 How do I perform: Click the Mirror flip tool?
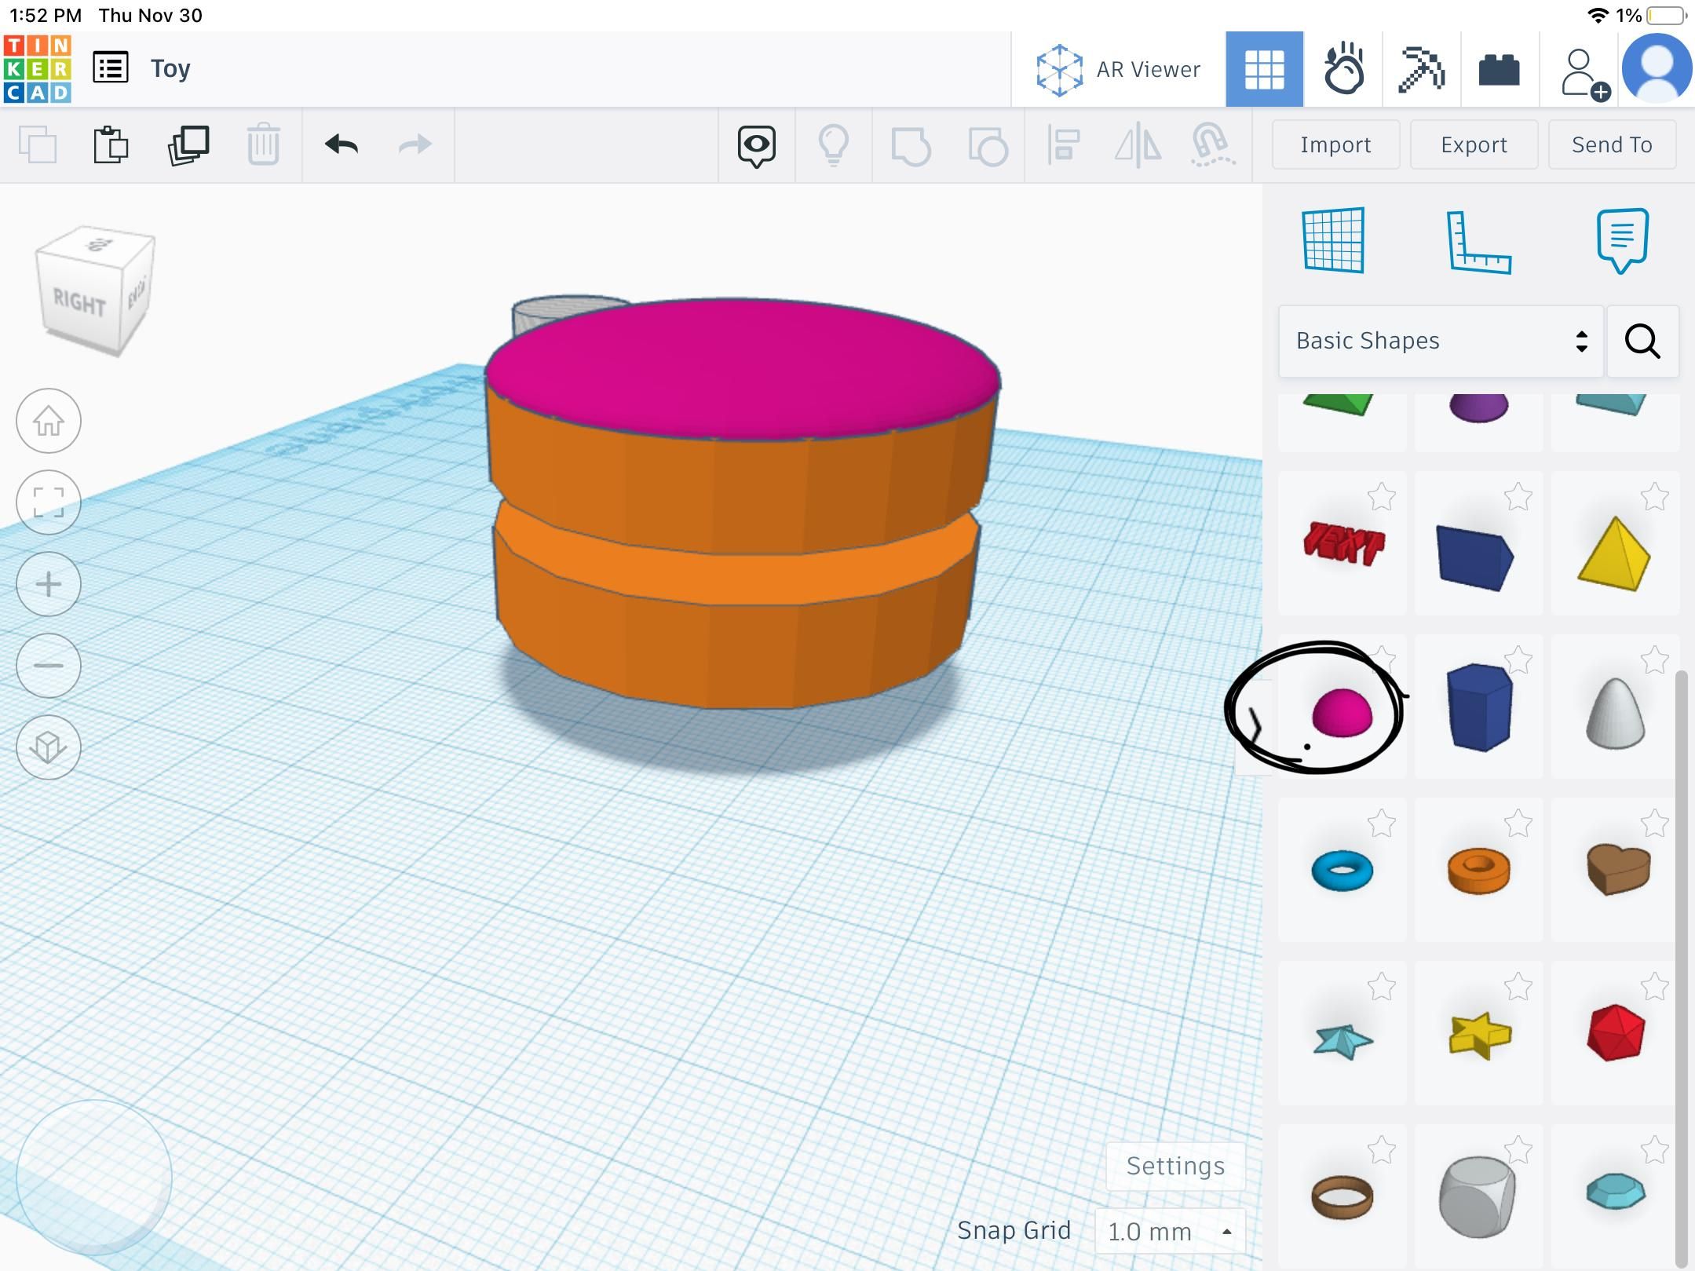click(x=1138, y=145)
